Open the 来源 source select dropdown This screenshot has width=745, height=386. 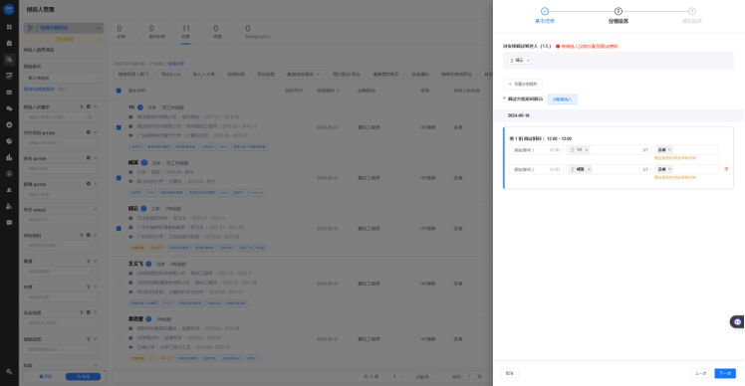[61, 297]
